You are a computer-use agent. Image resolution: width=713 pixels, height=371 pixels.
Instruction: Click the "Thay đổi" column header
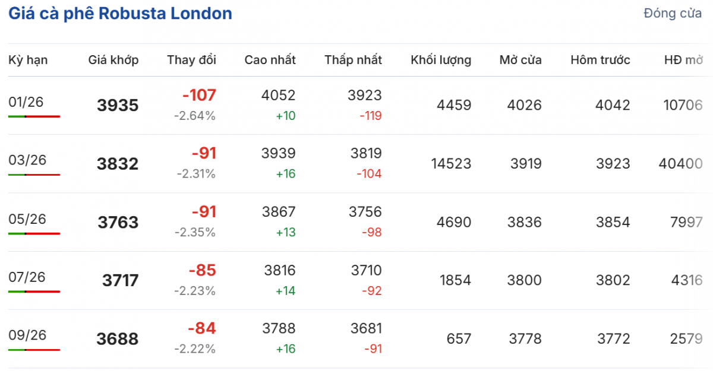pyautogui.click(x=191, y=60)
